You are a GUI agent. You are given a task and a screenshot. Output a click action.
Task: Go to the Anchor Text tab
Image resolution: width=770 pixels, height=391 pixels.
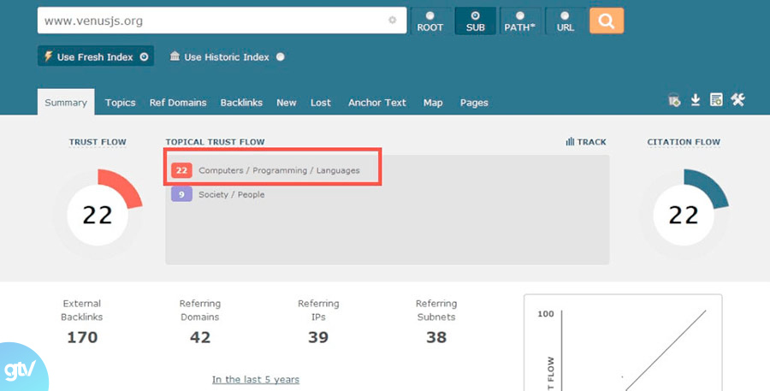pos(376,103)
